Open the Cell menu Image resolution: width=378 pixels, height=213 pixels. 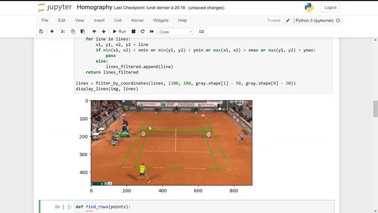click(x=118, y=21)
